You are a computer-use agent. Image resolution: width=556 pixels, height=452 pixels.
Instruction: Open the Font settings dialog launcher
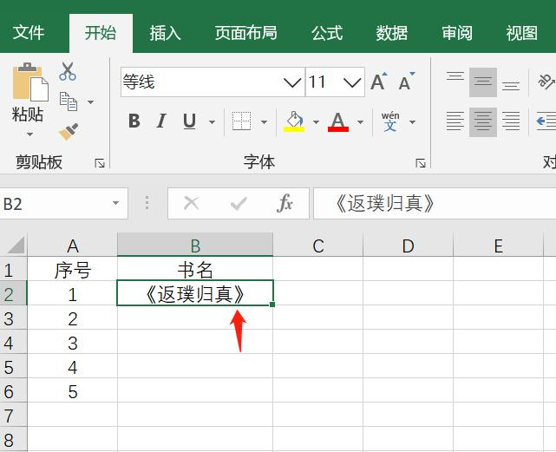tap(421, 164)
